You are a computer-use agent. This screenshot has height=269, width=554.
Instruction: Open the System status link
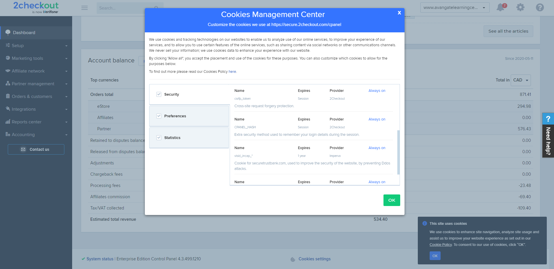(100, 259)
